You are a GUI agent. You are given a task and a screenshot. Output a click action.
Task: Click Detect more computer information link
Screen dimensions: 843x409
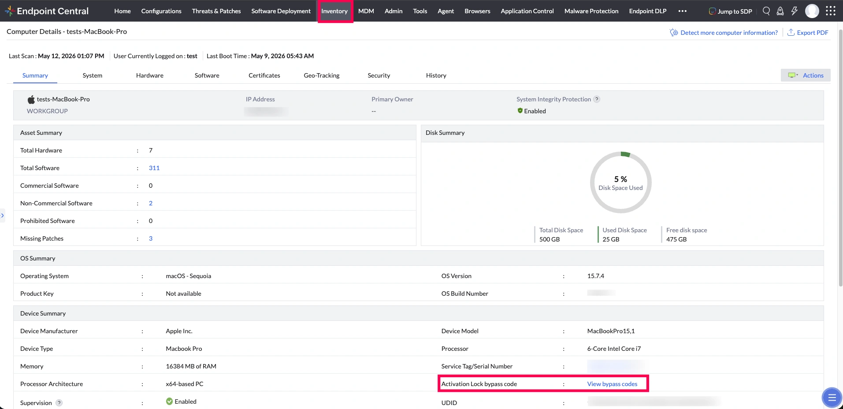coord(729,33)
